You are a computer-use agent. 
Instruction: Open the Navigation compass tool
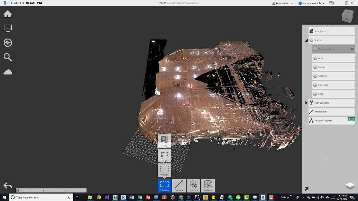(x=8, y=43)
